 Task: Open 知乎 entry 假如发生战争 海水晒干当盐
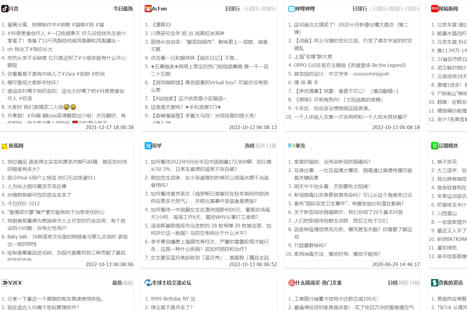coord(210,181)
